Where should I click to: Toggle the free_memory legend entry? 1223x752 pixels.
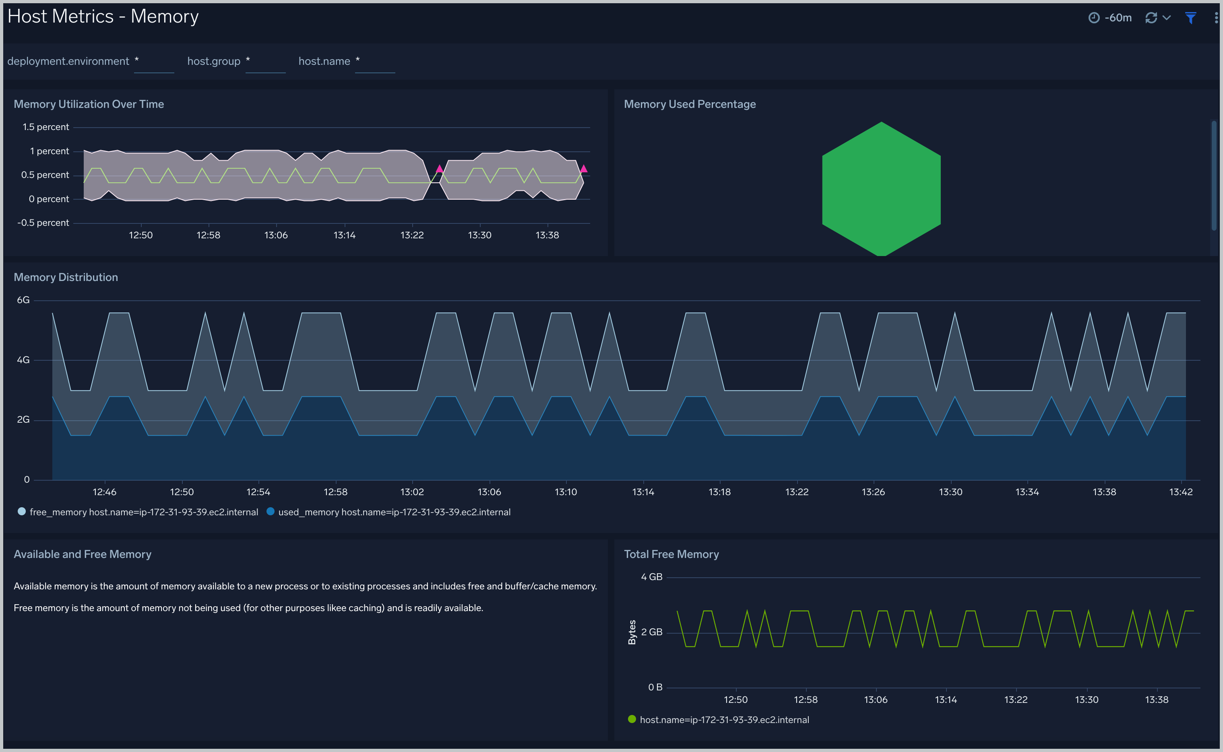click(138, 512)
